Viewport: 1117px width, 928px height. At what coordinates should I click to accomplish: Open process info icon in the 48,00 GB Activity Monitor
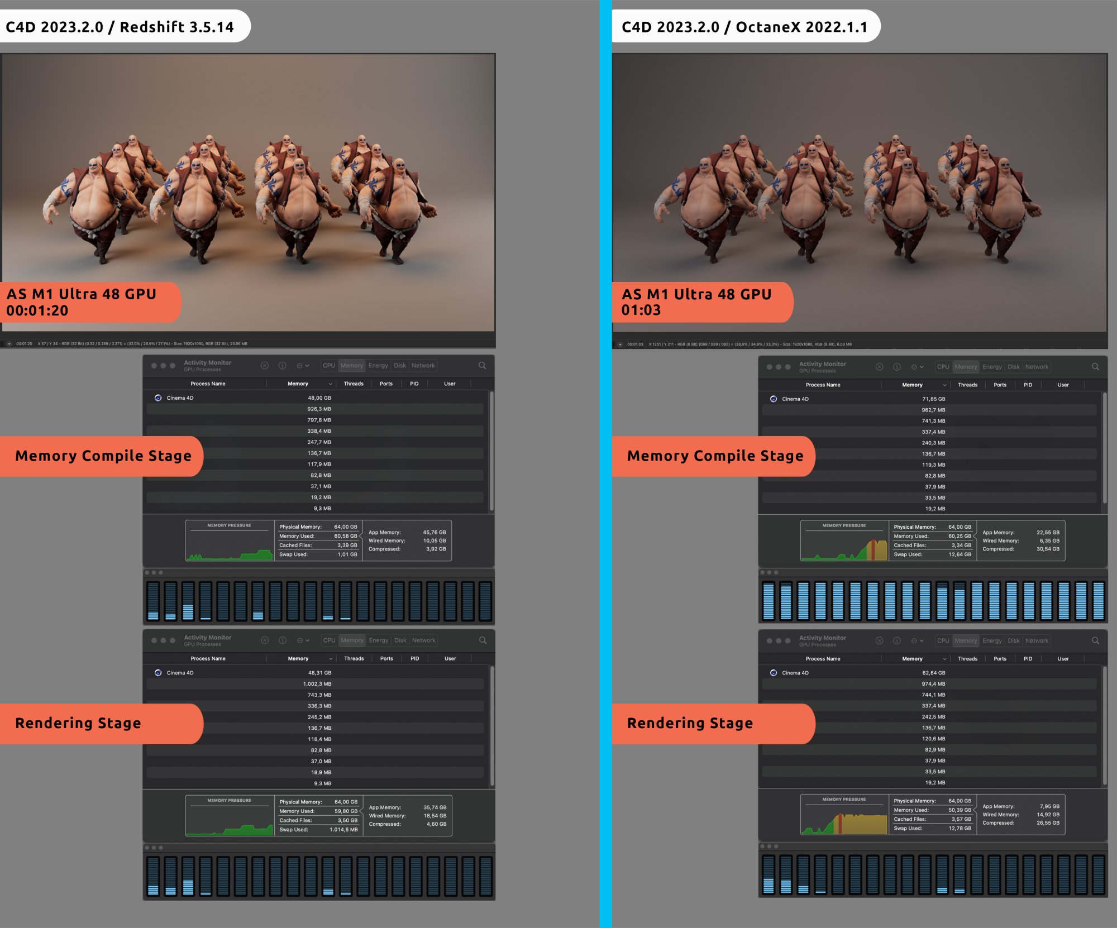click(283, 366)
